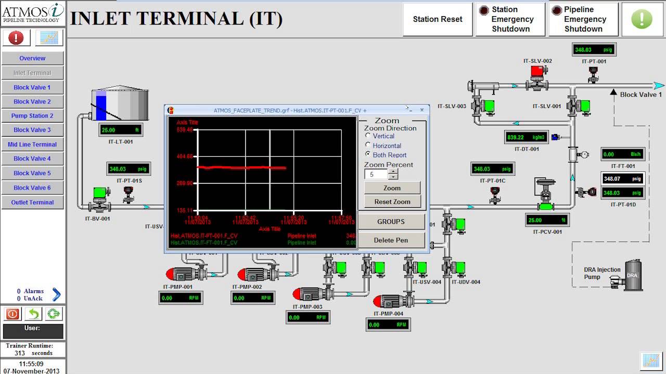Click the IT-PT-001 pressure transmitter icon
The height and width of the screenshot is (374, 666).
click(593, 75)
